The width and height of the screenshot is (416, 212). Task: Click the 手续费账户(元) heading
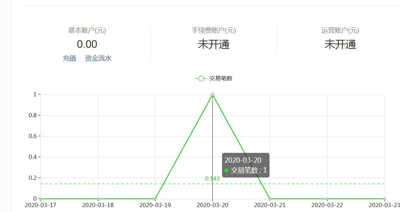(x=214, y=30)
